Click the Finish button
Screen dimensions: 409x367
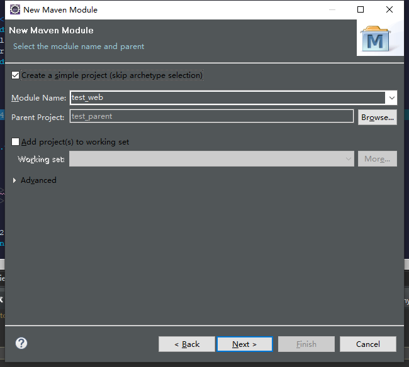pyautogui.click(x=306, y=344)
